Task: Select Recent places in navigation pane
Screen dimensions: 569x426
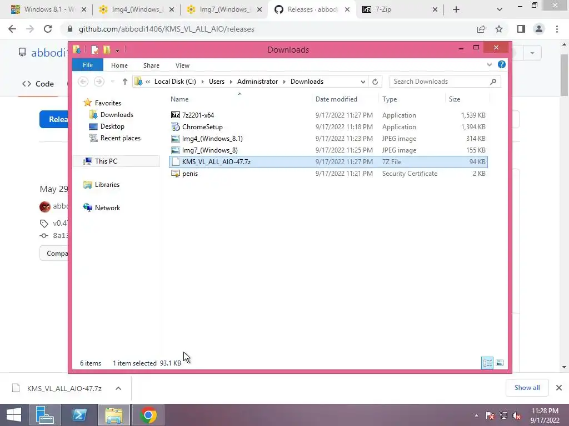Action: point(120,138)
